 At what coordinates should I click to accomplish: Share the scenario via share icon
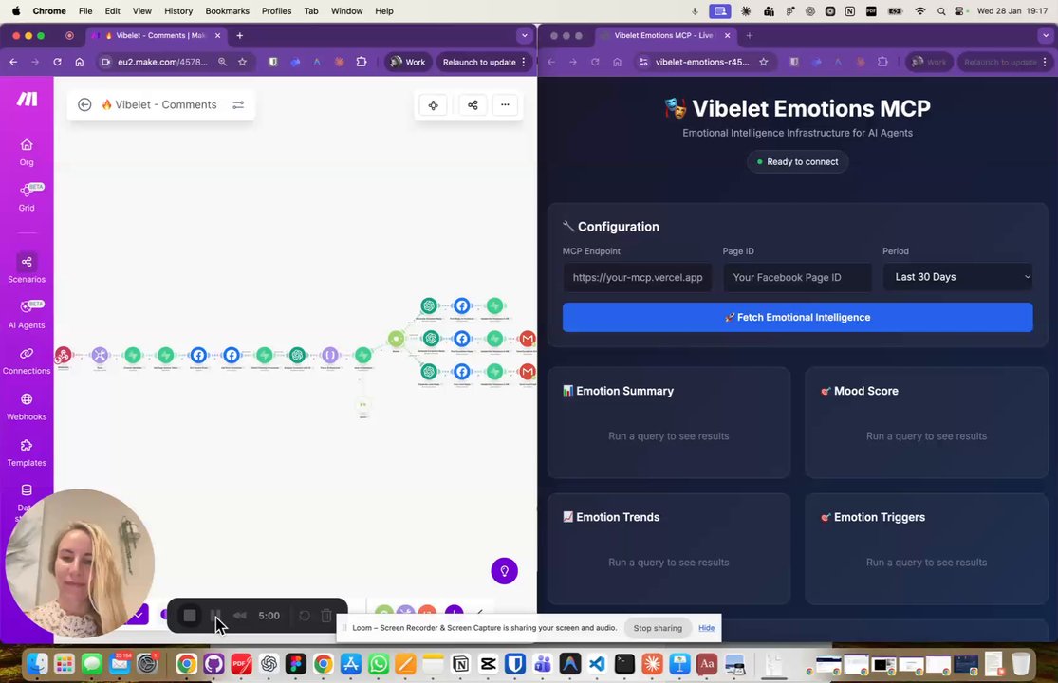point(473,104)
